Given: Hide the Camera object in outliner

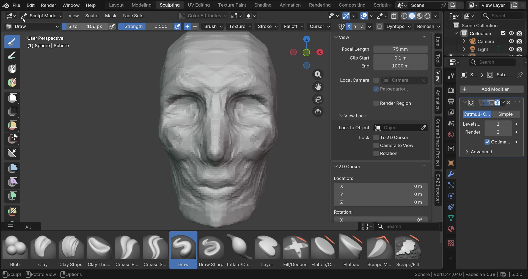Looking at the screenshot, I should [511, 41].
